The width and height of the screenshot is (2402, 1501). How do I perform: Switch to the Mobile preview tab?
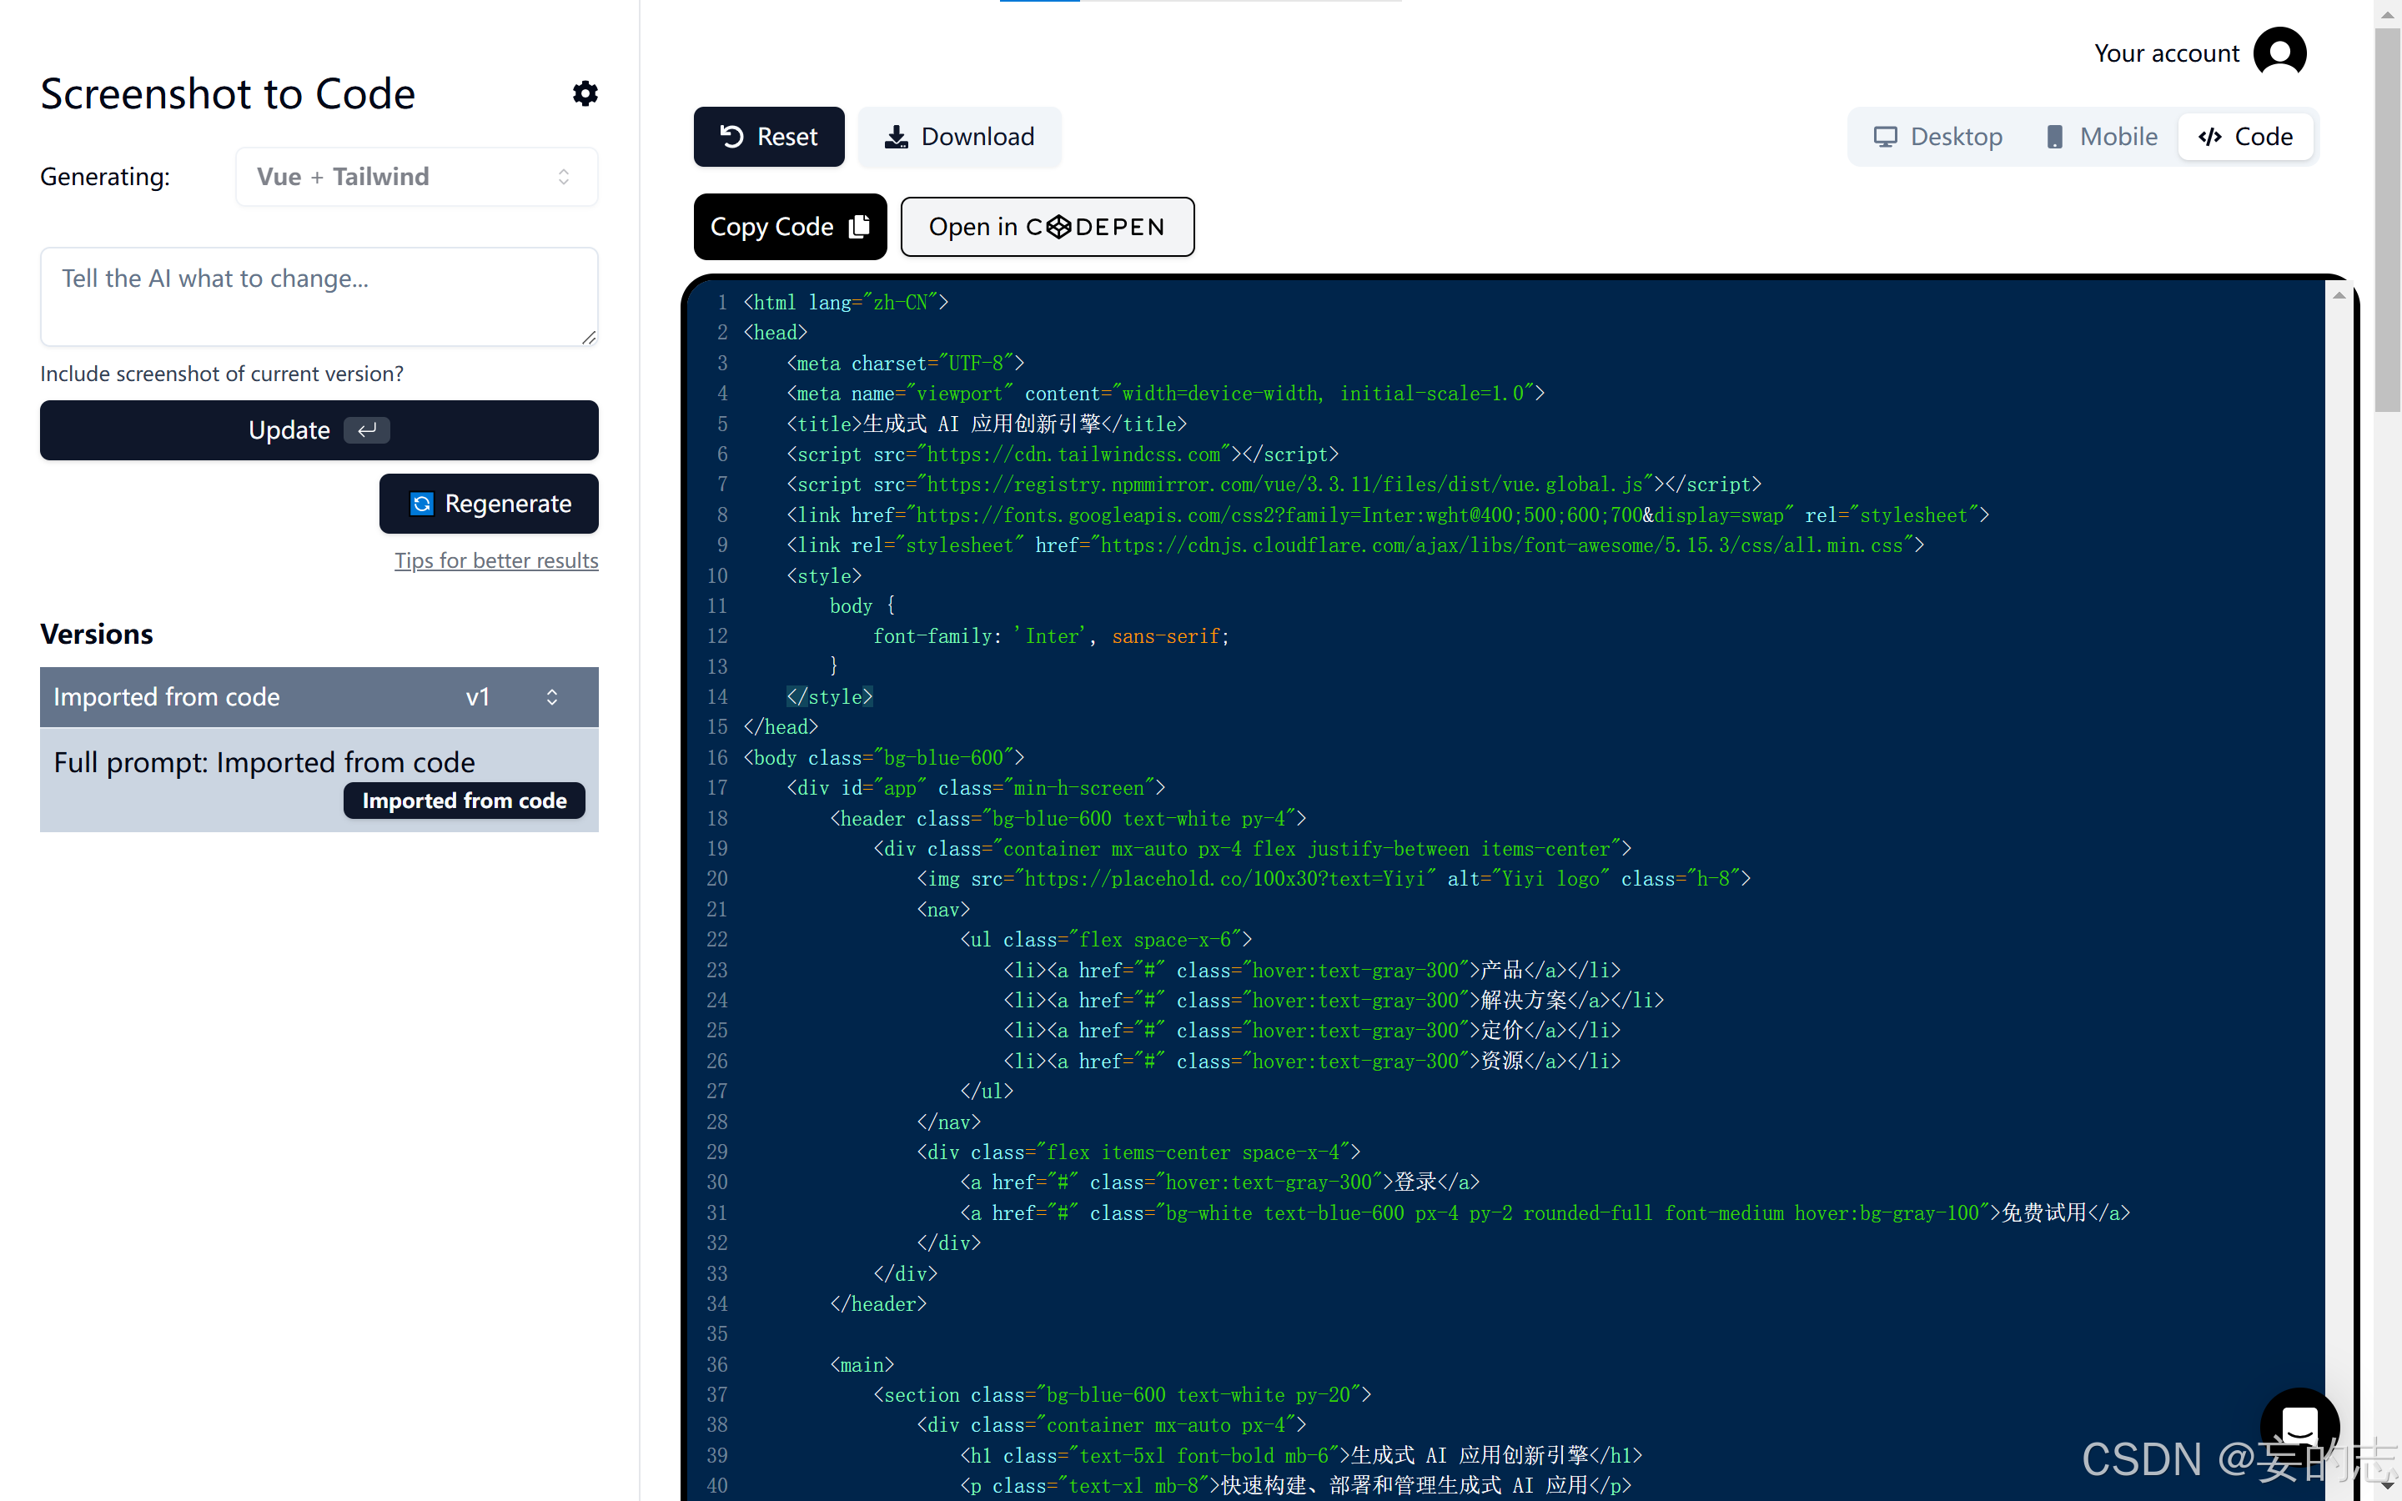click(2100, 136)
